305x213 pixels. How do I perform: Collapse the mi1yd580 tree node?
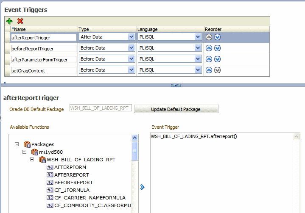(x=24, y=152)
